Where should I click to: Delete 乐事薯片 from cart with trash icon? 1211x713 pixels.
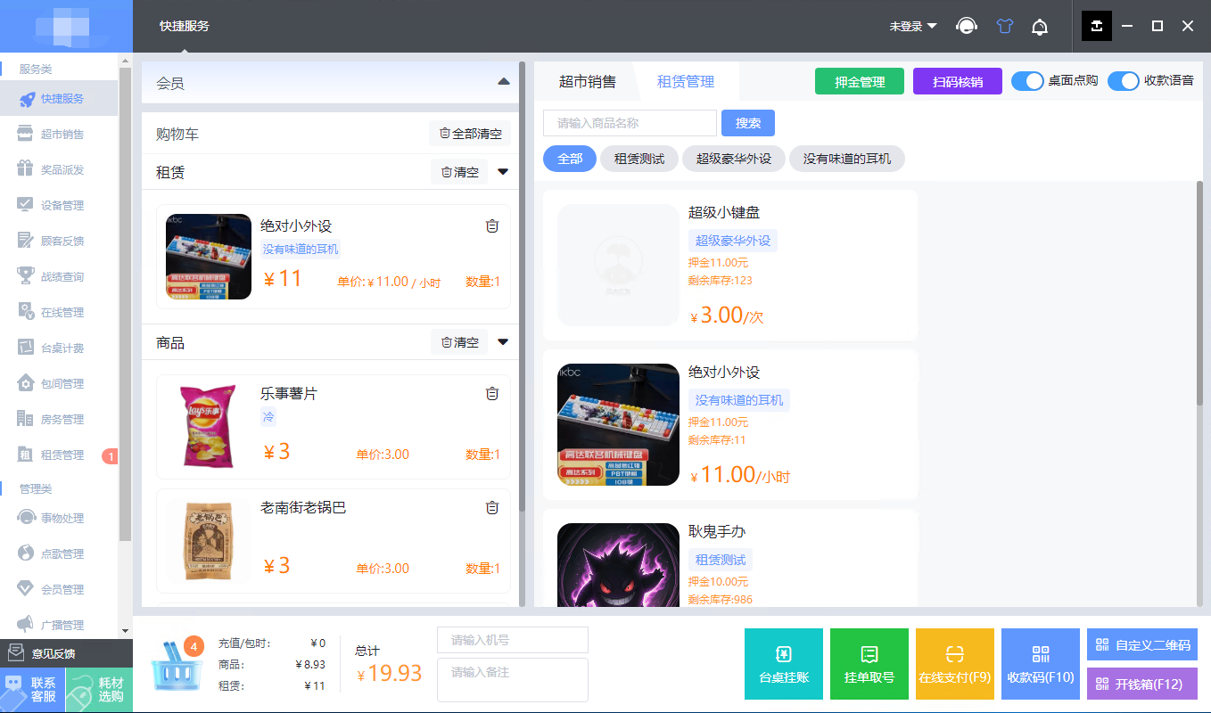(492, 394)
